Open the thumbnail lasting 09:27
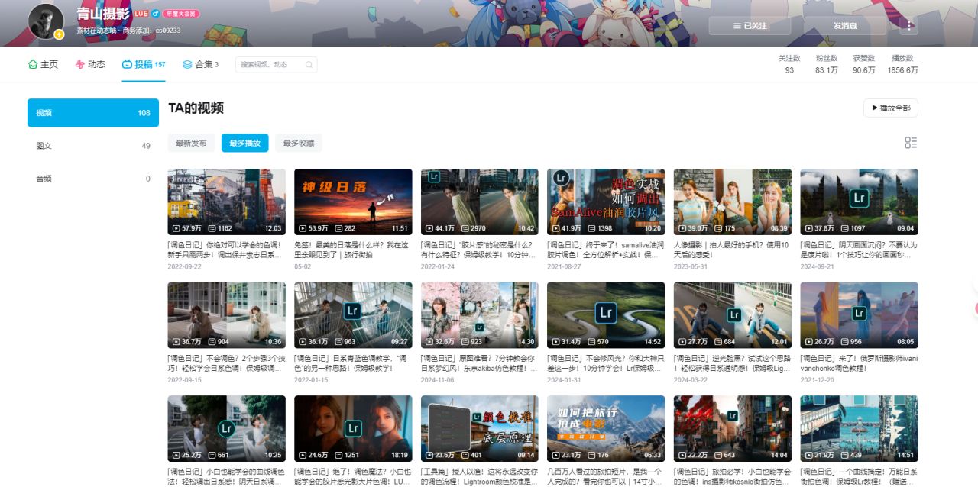This screenshot has height=487, width=978. point(353,315)
